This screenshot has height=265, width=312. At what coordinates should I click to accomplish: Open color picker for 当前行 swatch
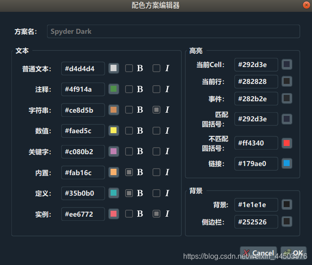(x=287, y=81)
